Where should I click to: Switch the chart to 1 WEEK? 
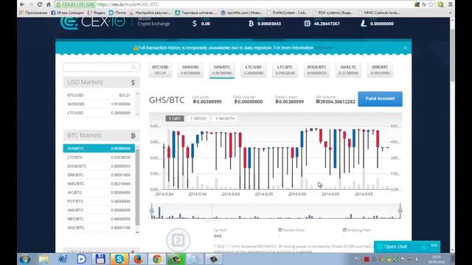pos(198,119)
